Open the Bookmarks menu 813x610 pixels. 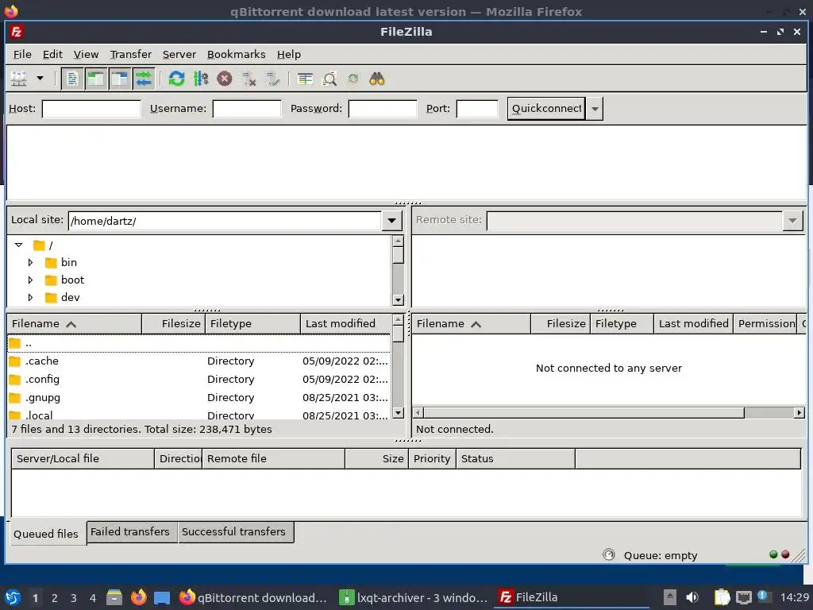[236, 55]
